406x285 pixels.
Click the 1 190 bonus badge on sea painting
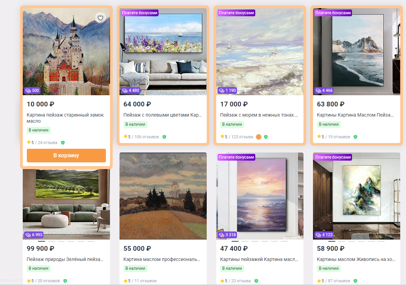(x=227, y=90)
